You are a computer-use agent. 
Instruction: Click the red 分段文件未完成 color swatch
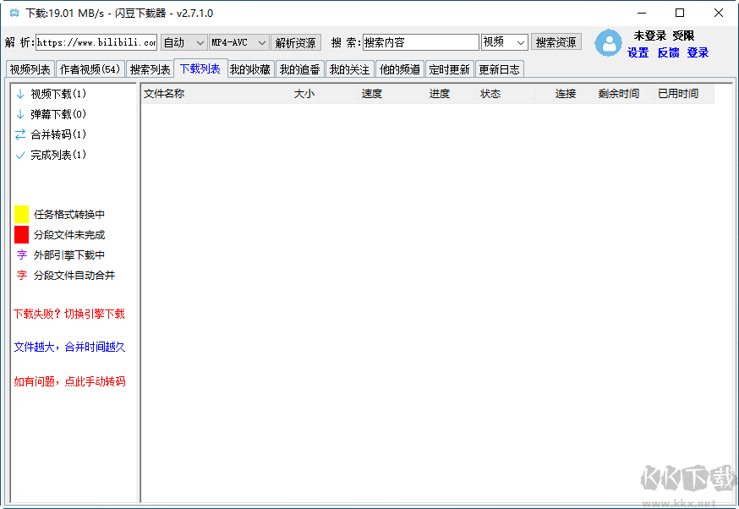[22, 234]
